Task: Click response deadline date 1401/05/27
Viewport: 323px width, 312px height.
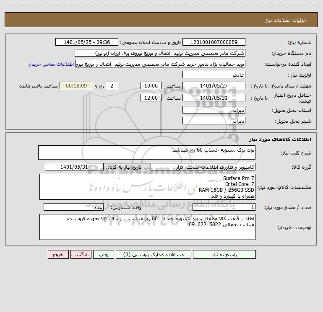Action: tap(214, 85)
